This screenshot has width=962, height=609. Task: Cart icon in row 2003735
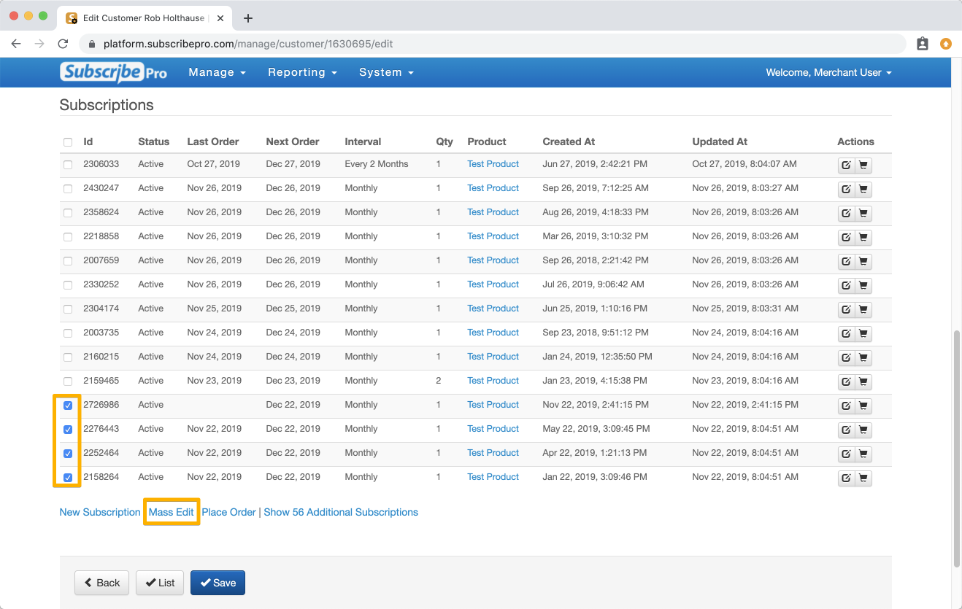(863, 334)
